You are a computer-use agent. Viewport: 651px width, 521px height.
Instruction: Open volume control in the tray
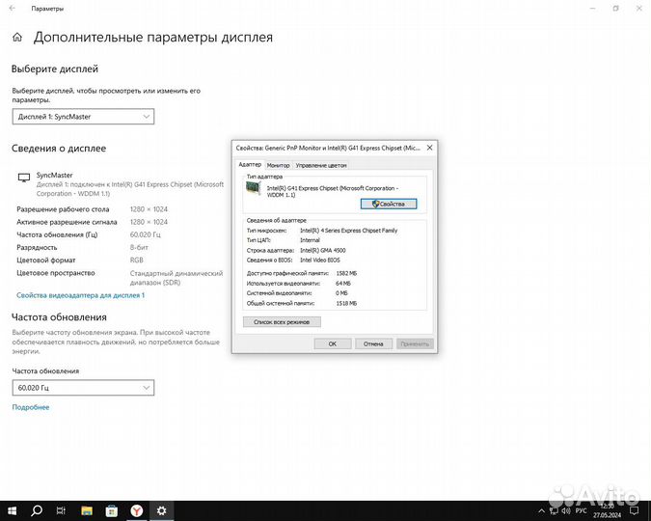566,510
